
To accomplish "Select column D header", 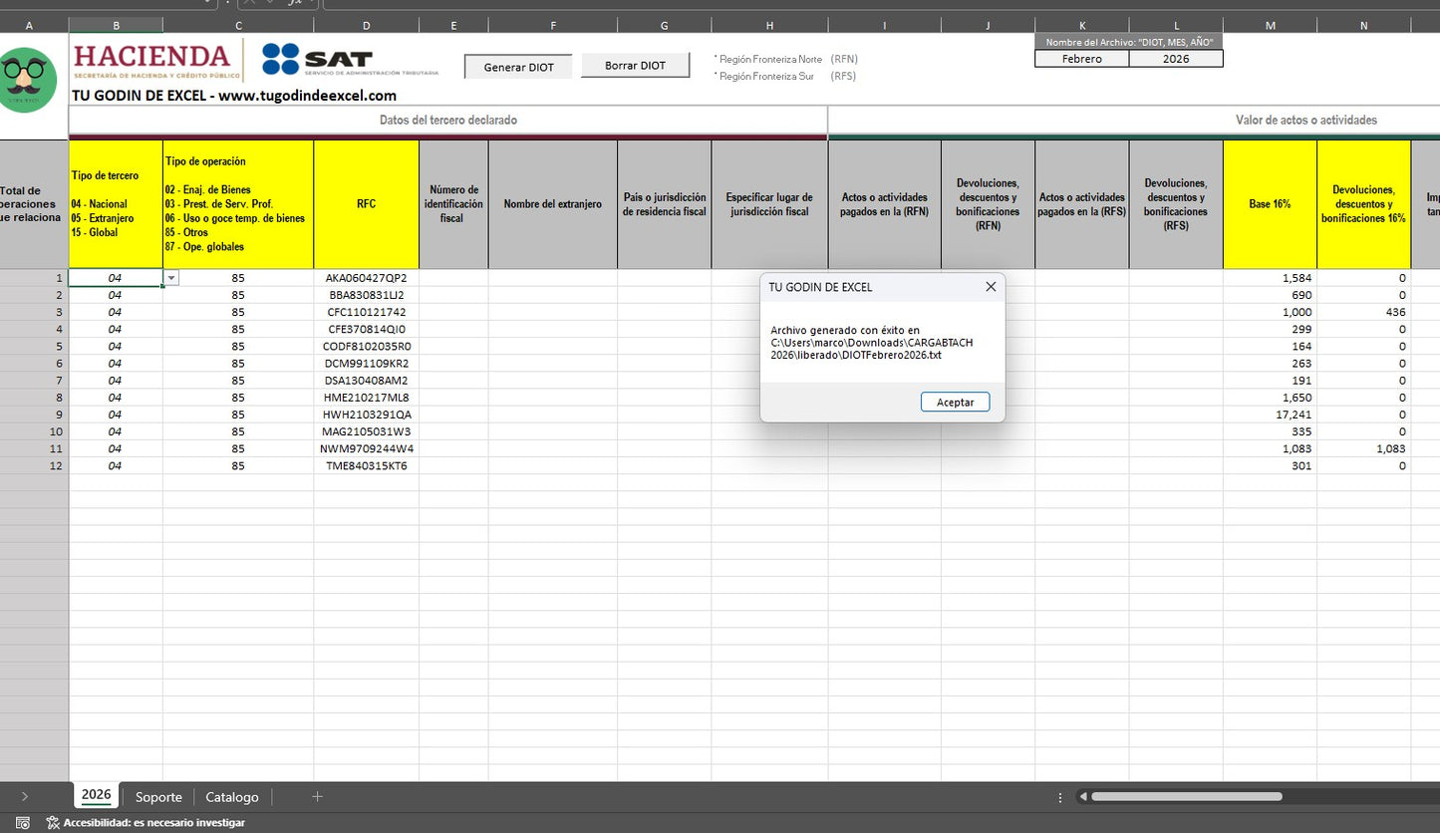I will [x=366, y=25].
